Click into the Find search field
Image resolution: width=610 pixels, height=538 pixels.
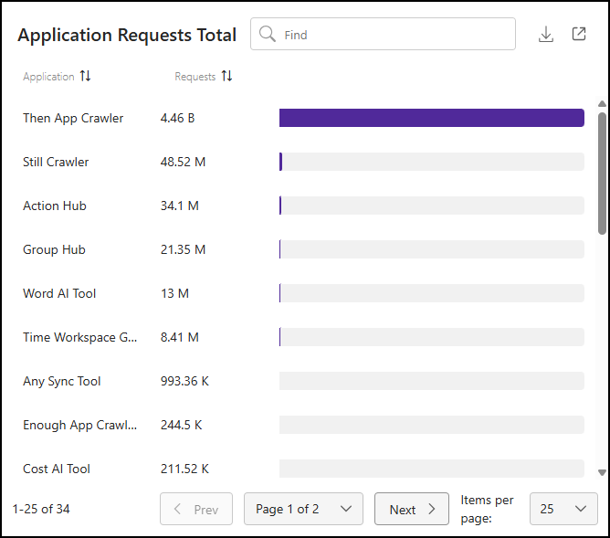point(383,34)
